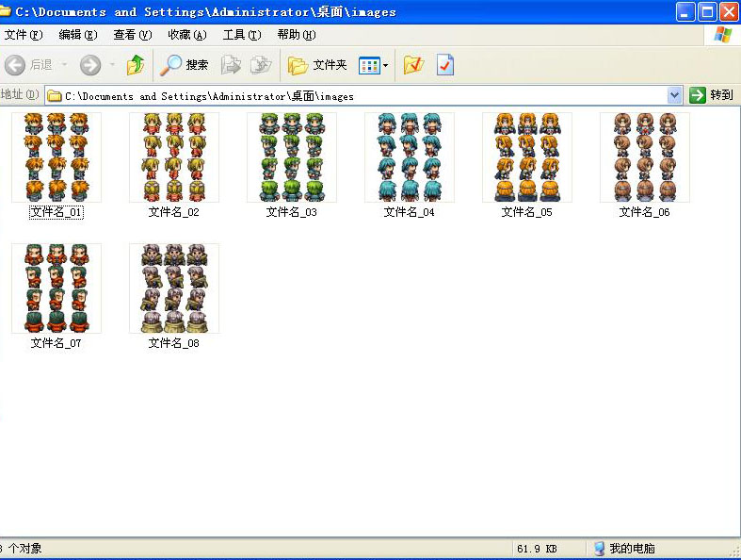Click the file name label 文件名_05
The width and height of the screenshot is (741, 560).
coord(527,212)
